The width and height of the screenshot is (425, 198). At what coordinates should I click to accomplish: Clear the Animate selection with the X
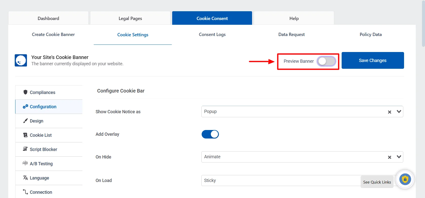click(x=390, y=157)
